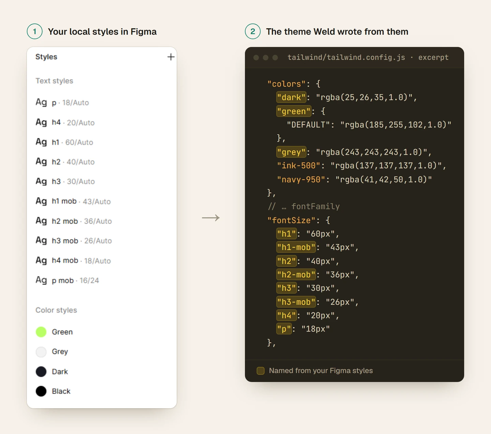Click the plus icon in the Styles panel

[x=171, y=57]
